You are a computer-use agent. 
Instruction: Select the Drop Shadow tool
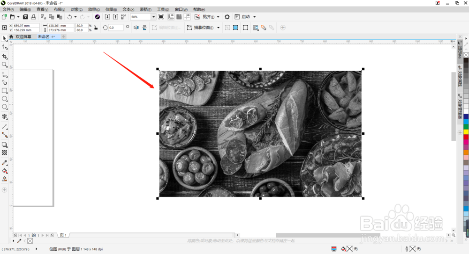[x=4, y=145]
